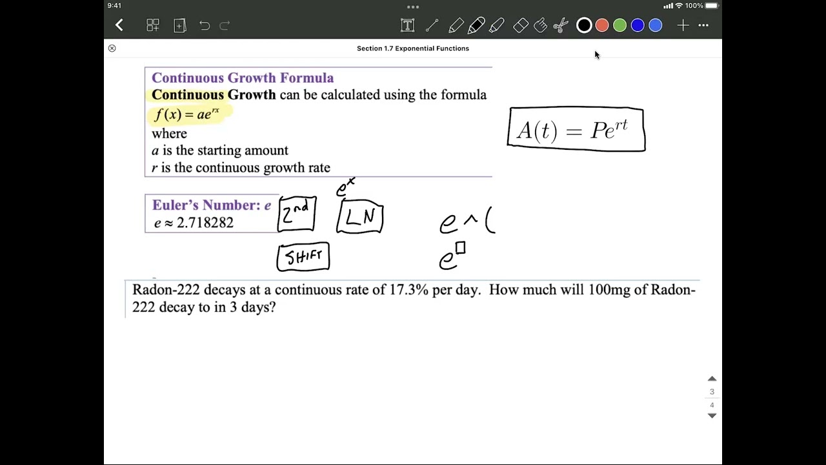This screenshot has width=826, height=465.
Task: Tap the handwritten 'SHIFT' key box
Action: 303,257
